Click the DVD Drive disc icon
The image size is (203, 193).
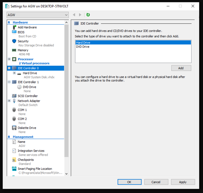(19, 87)
